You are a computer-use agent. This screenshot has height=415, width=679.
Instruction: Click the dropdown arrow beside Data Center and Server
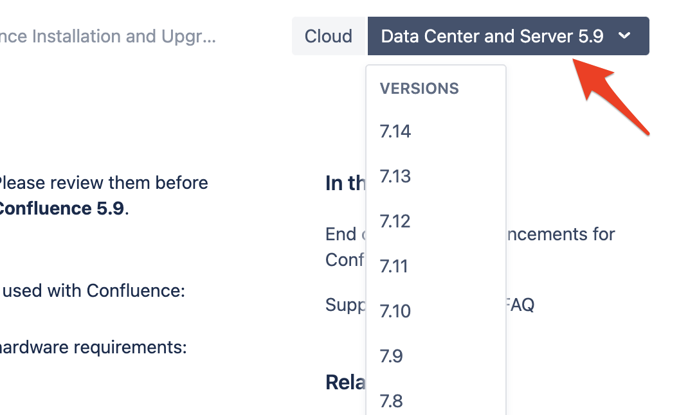pos(623,36)
